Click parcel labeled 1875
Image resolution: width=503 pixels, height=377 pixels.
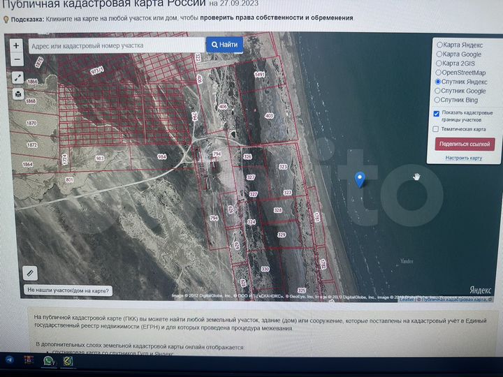39,62
